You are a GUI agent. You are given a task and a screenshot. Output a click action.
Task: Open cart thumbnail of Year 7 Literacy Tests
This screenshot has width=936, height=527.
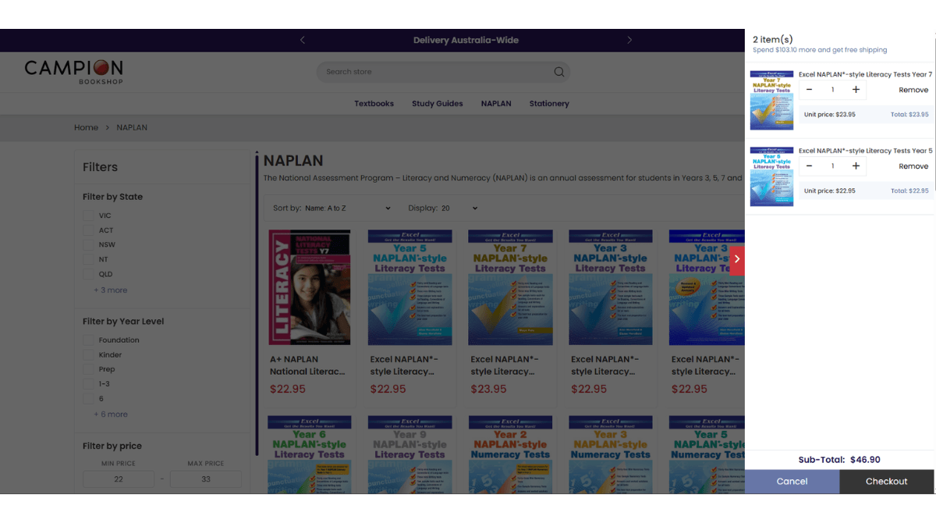coord(771,100)
